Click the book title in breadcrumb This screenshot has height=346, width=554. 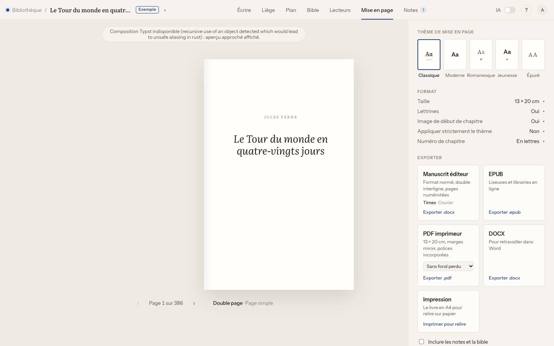90,10
